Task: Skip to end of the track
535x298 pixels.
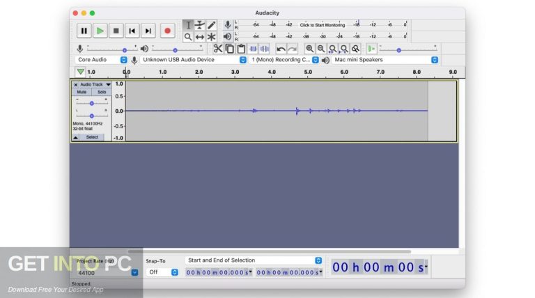Action: click(x=148, y=31)
